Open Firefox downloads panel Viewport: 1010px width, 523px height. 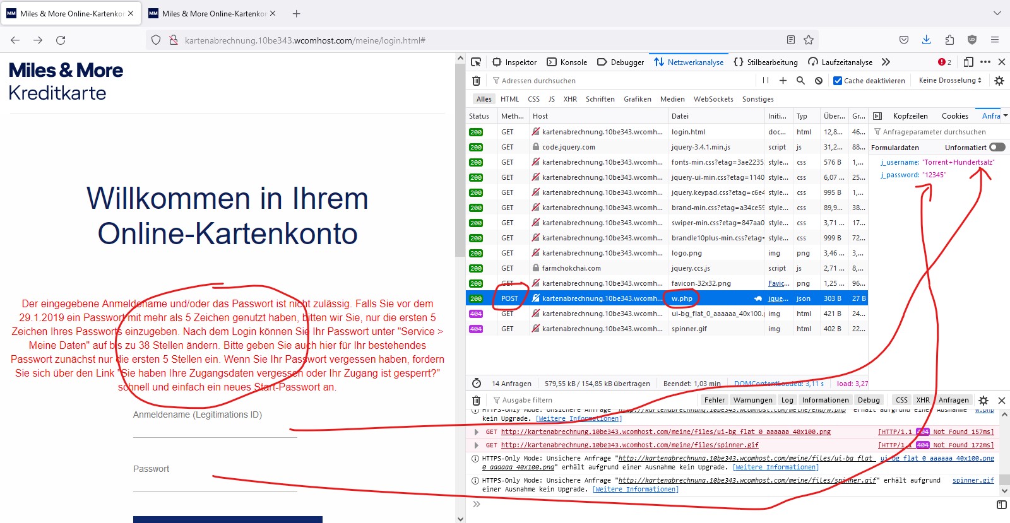pyautogui.click(x=926, y=40)
